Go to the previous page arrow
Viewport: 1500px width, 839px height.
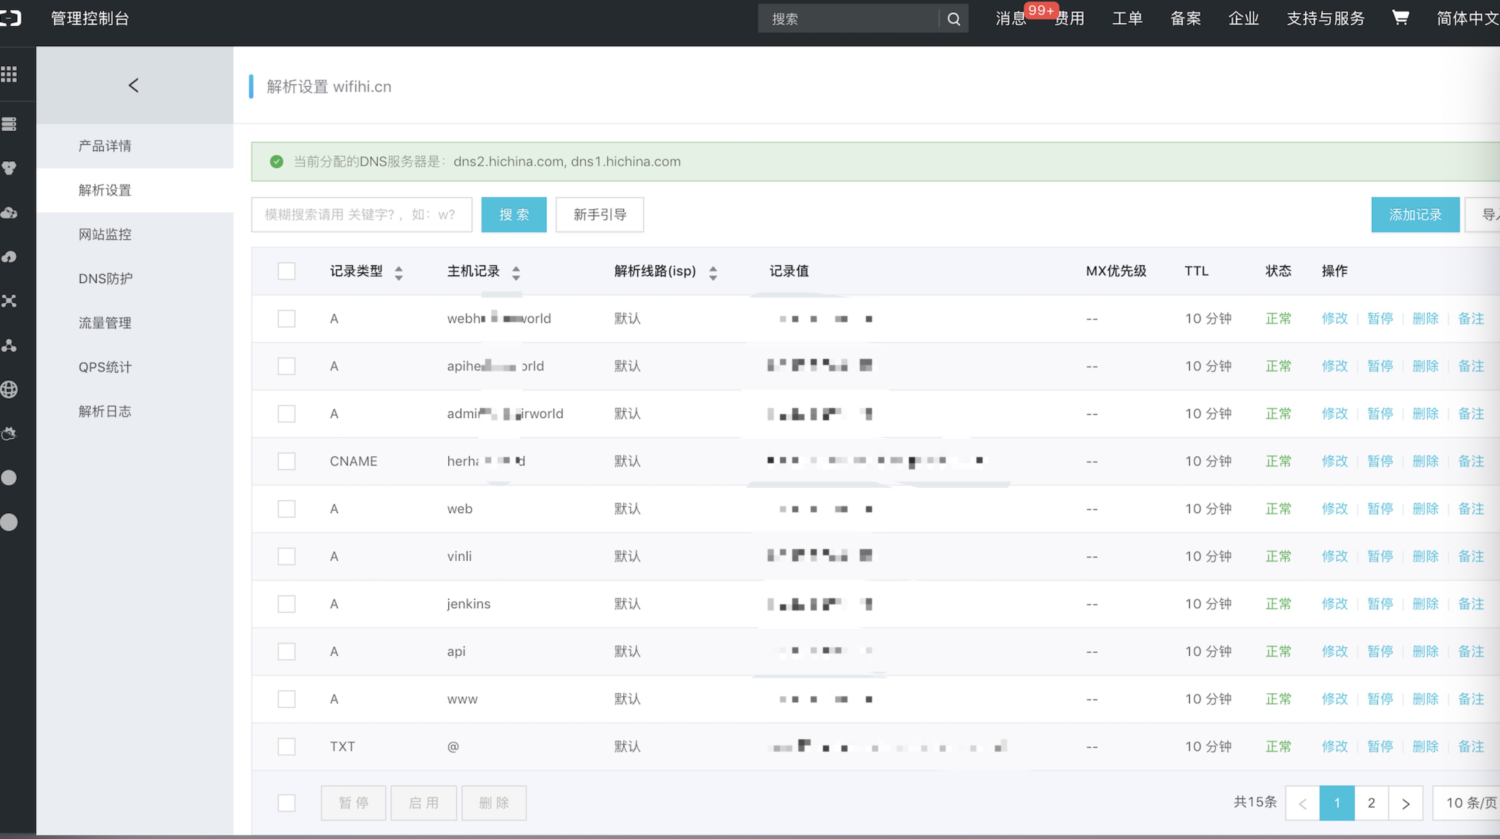1303,803
